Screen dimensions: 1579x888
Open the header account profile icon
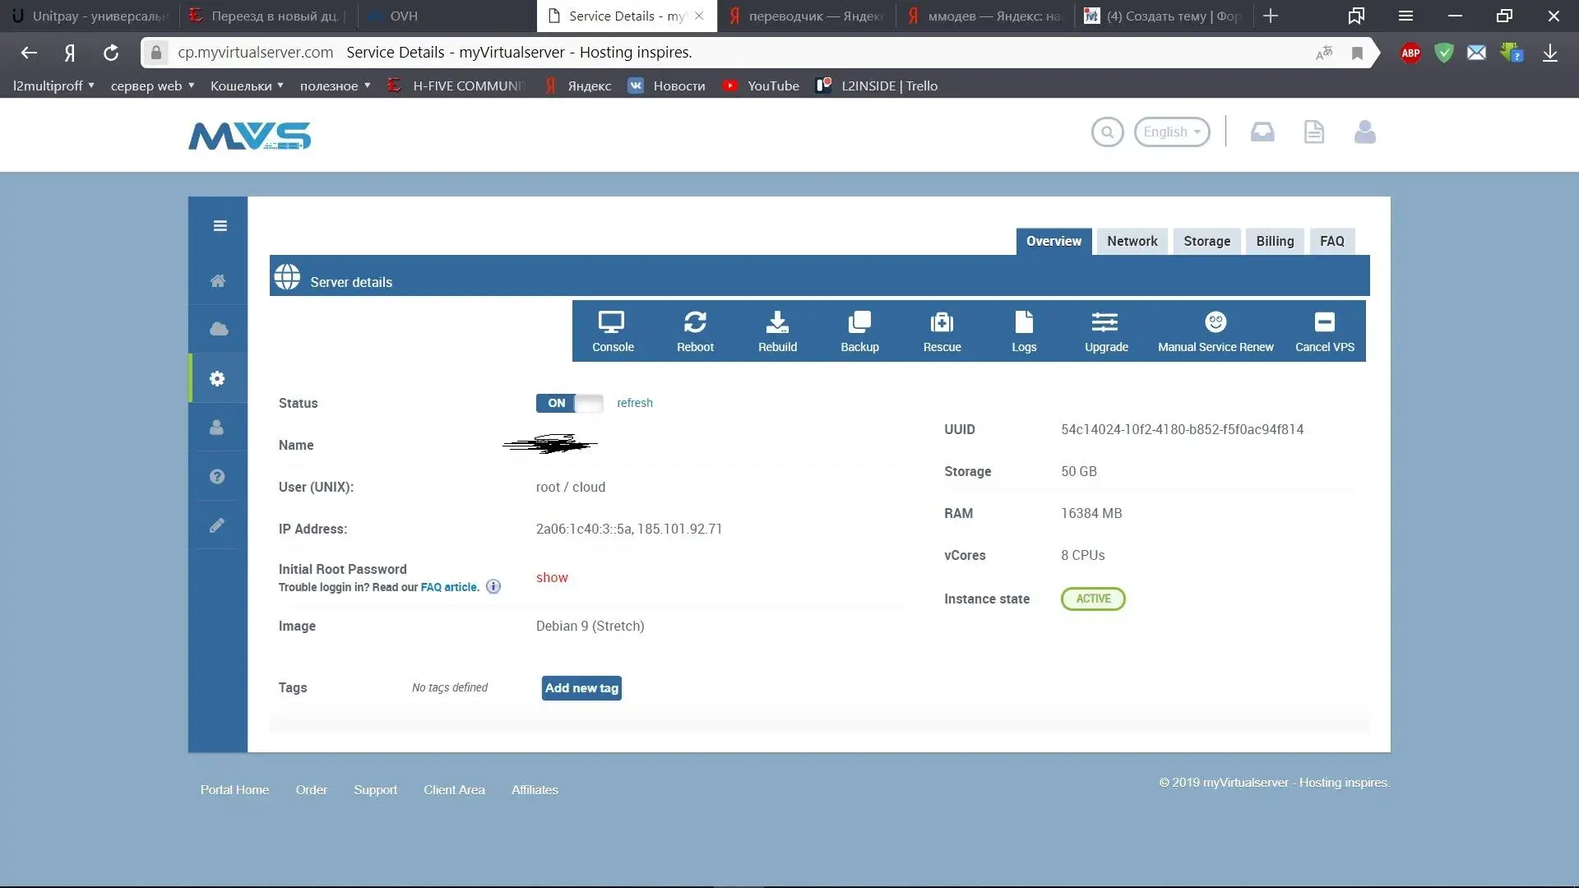1365,132
